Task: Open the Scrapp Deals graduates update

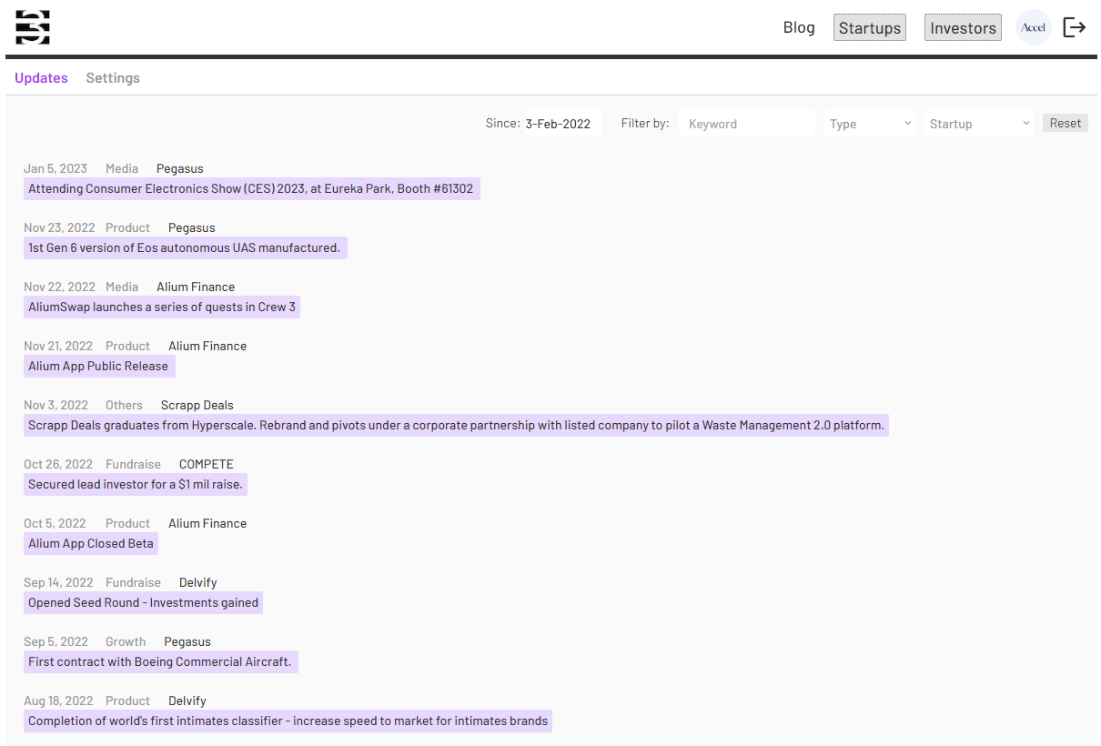Action: click(456, 426)
